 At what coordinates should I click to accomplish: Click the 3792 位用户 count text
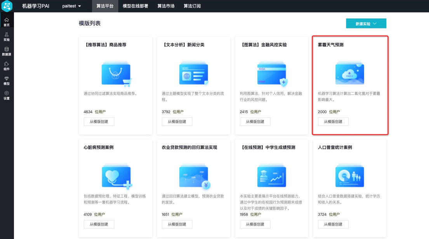click(x=173, y=112)
